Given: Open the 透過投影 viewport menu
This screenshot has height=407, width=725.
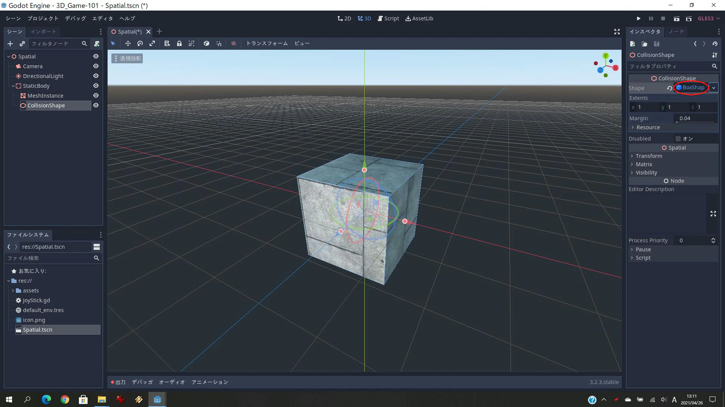Looking at the screenshot, I should (x=127, y=58).
